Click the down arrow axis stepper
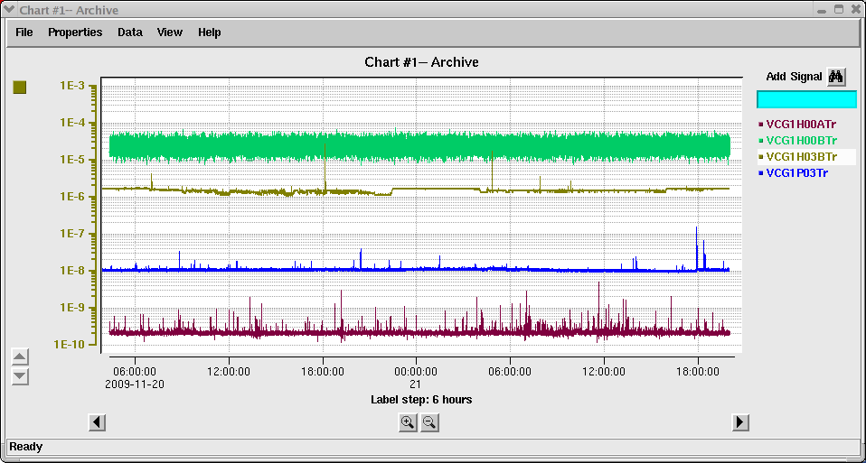 (x=20, y=376)
